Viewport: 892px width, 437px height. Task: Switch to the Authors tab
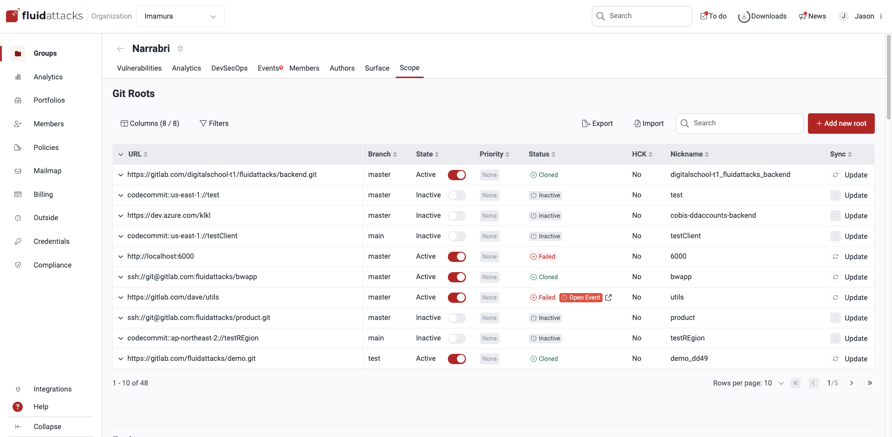pos(342,68)
